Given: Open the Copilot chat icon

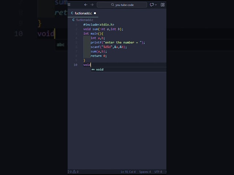Looking at the screenshot, I should tap(152, 5).
